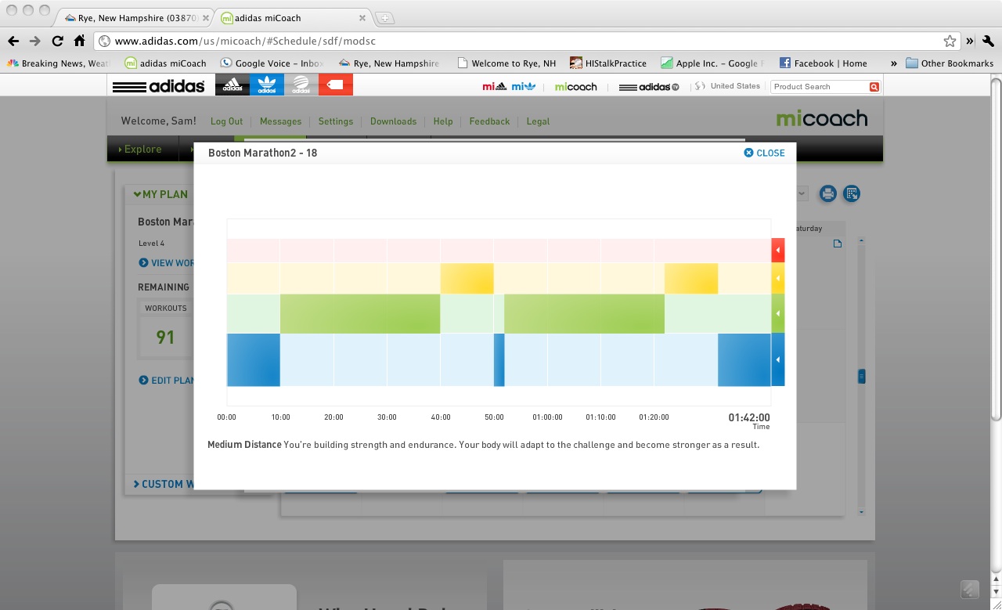Click the first blue zone workout segment
This screenshot has width=1002, height=610.
(254, 359)
